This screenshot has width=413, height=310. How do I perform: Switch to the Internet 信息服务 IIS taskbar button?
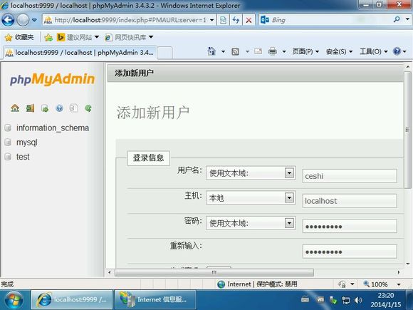click(x=155, y=300)
